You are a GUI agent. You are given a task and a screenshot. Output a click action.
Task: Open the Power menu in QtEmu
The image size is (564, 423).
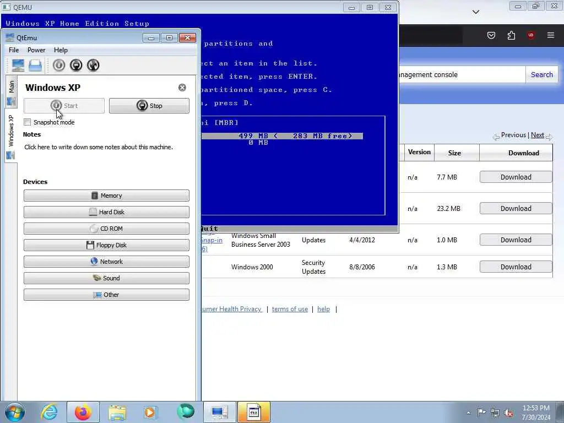point(36,50)
